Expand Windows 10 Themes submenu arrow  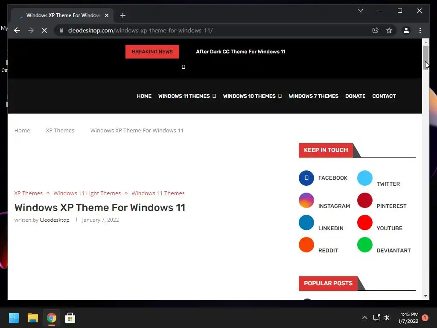(280, 96)
